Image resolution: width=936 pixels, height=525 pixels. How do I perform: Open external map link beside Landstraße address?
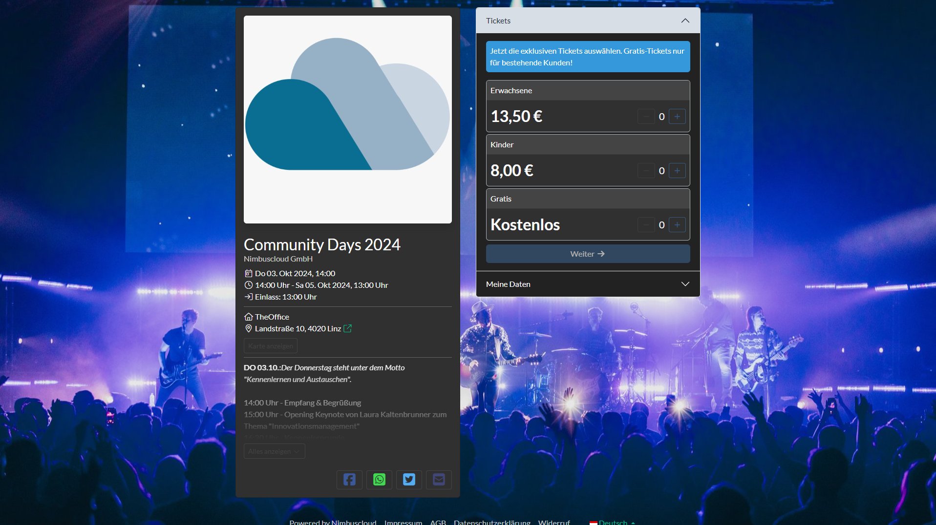click(348, 329)
